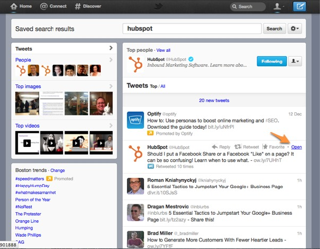The image size is (320, 249).
Task: Click the hubspot search query field
Action: (192, 28)
